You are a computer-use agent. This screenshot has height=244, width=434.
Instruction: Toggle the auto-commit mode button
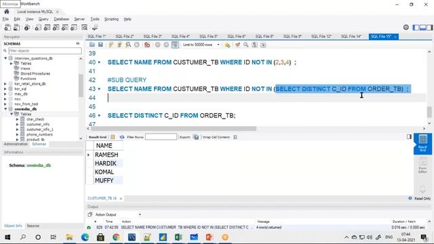click(175, 45)
